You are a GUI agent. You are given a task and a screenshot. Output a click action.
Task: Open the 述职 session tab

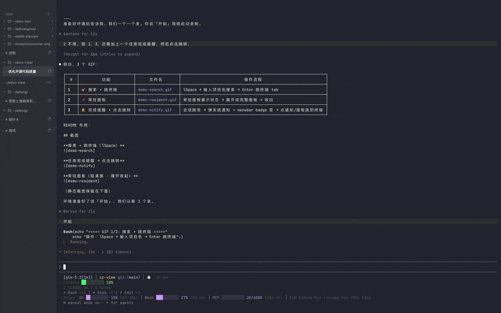pos(28,53)
